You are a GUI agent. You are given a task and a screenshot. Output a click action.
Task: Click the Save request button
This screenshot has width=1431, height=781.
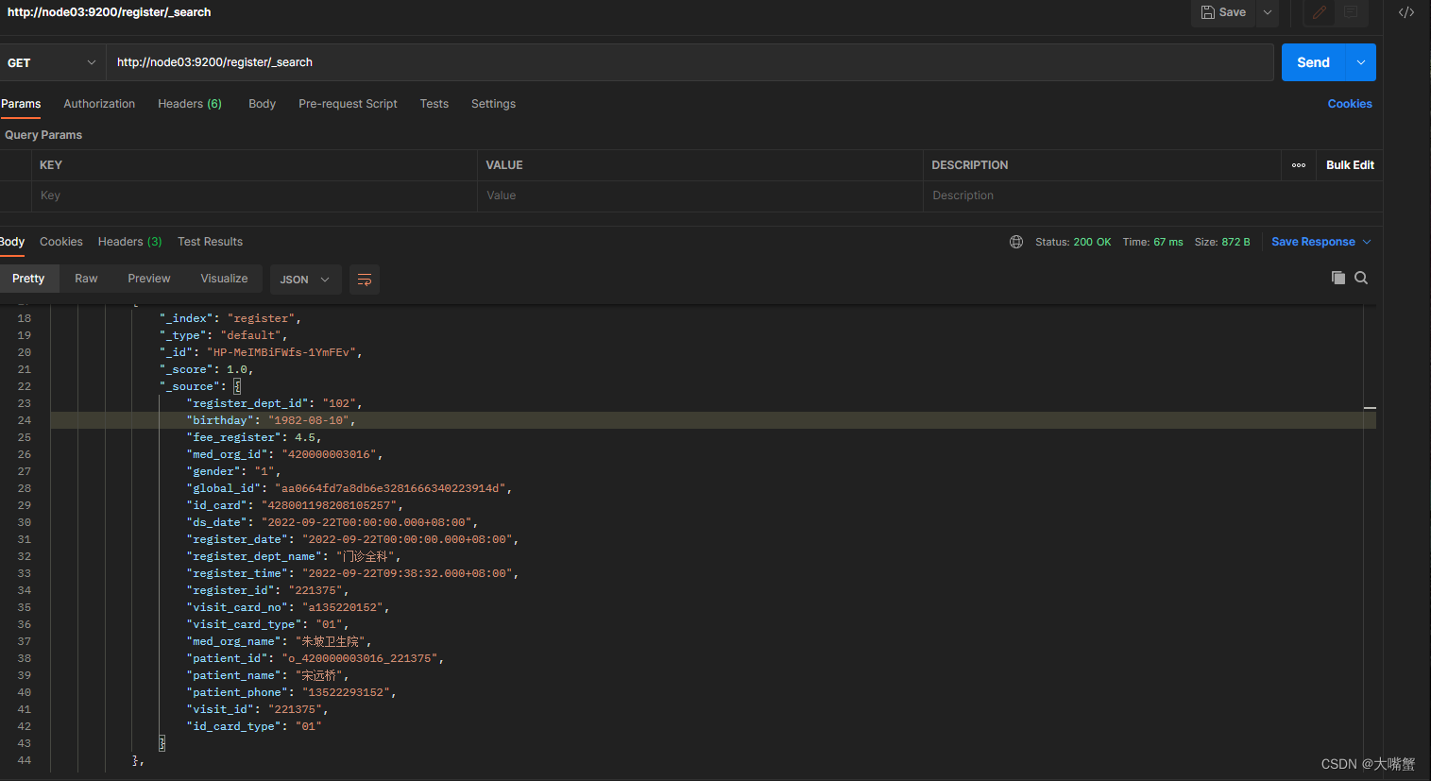tap(1223, 12)
